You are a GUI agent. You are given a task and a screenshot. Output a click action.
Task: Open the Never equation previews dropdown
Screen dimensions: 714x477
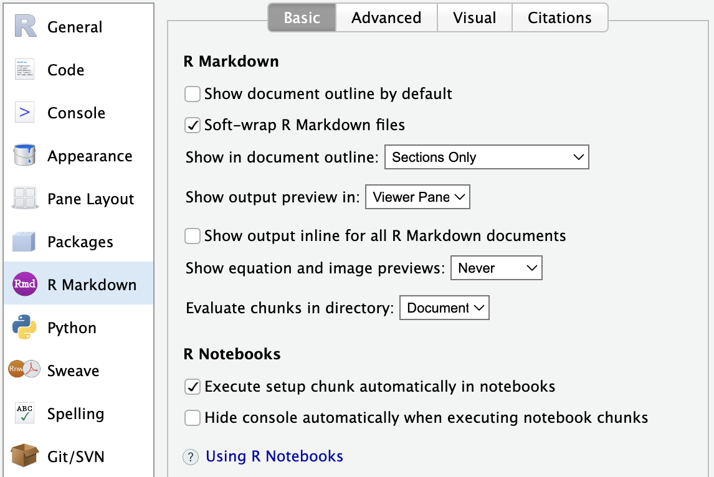point(497,268)
